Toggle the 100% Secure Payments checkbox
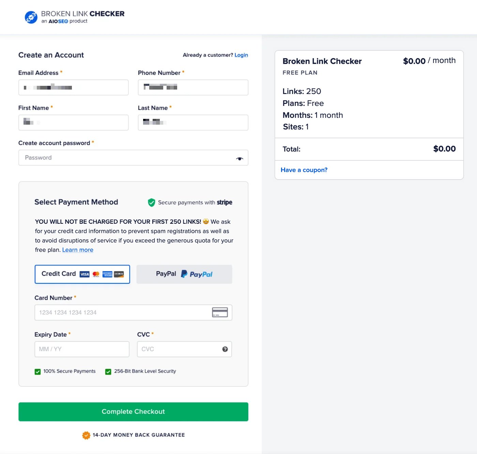The height and width of the screenshot is (454, 477). [37, 371]
